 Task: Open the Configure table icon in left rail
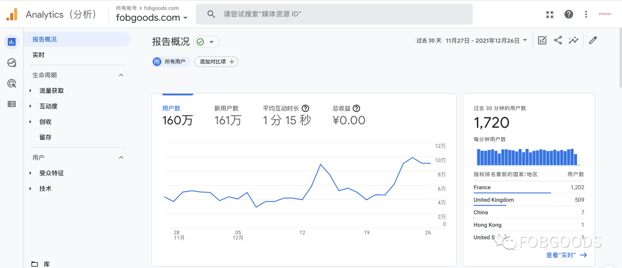point(12,104)
